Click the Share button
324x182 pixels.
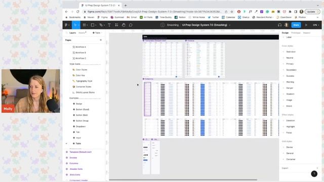(x=296, y=25)
